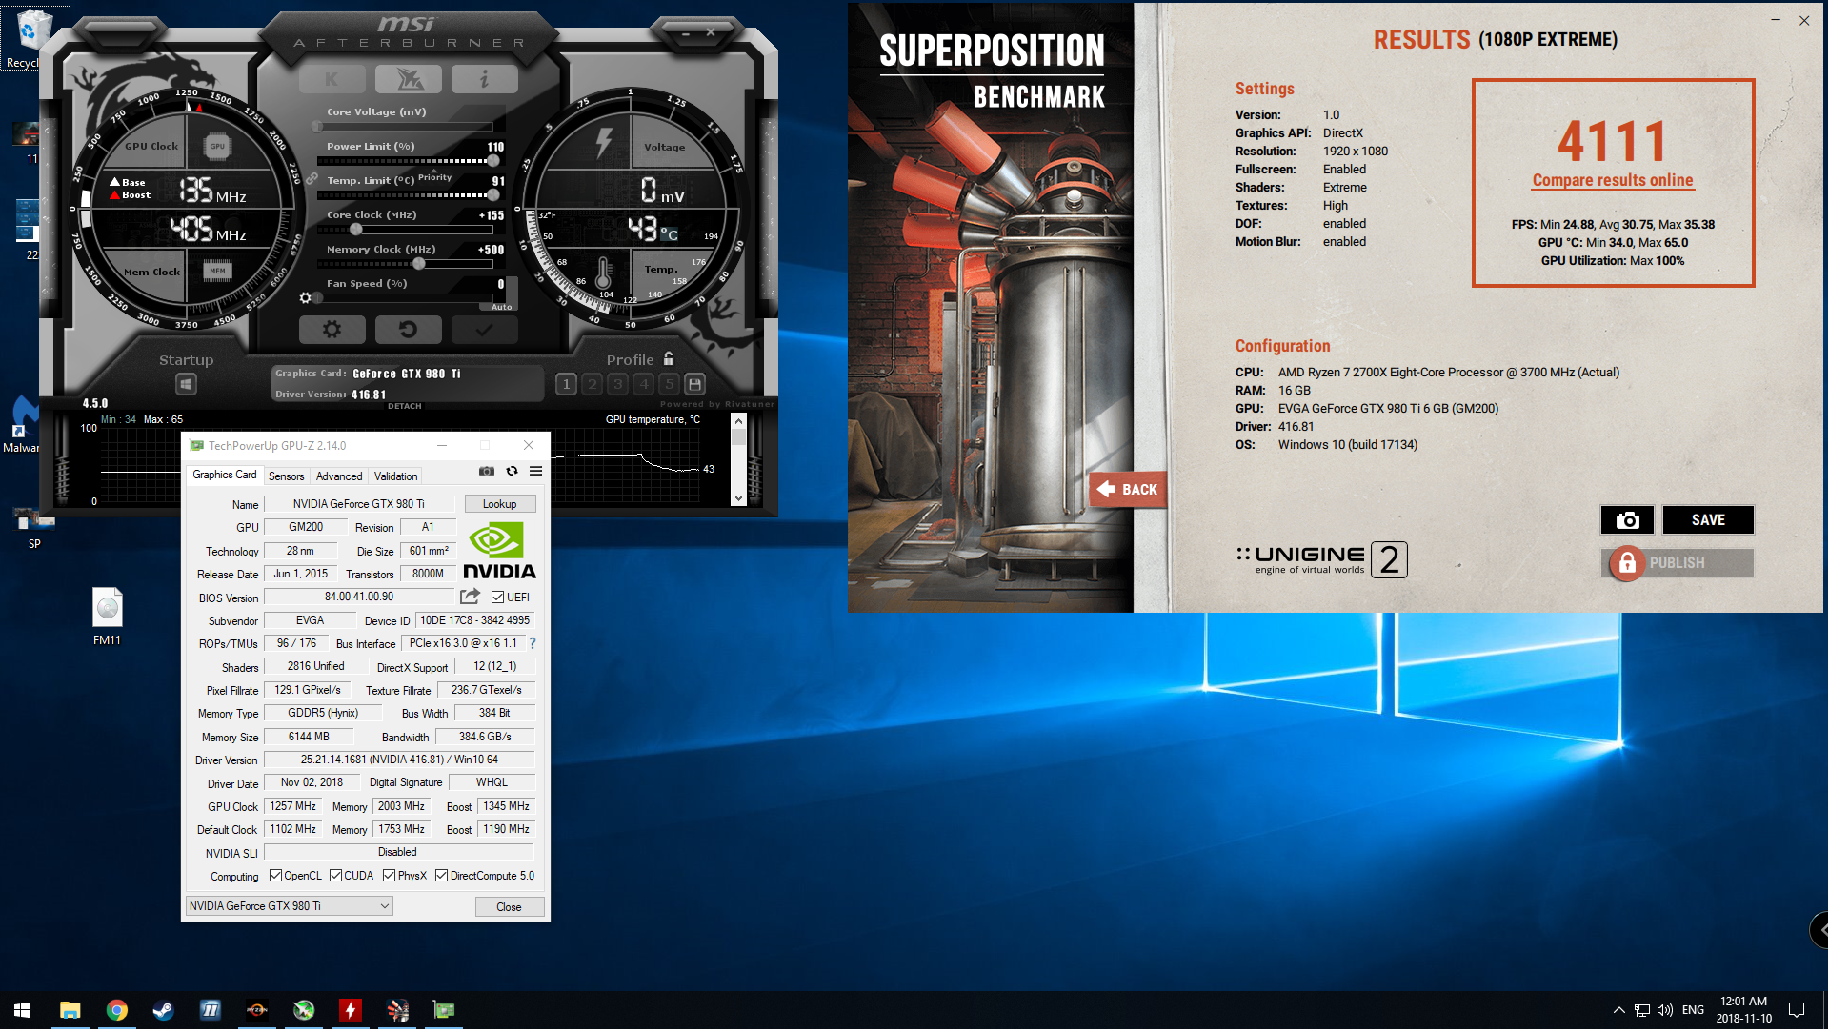Apply Afterburner settings with checkmark button
1829x1033 pixels.
coord(484,330)
